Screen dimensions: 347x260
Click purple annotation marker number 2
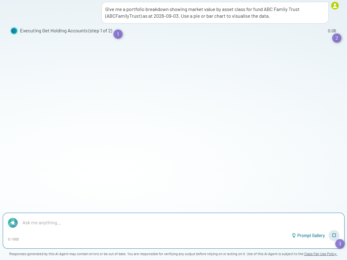[337, 38]
